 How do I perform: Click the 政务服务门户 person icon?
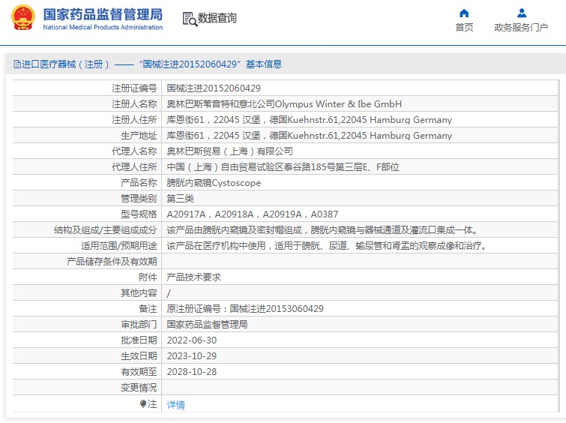(522, 13)
